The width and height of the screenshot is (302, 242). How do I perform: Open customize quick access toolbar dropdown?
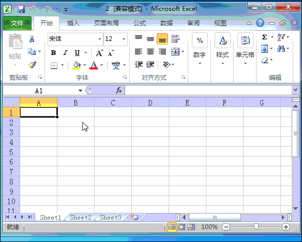pyautogui.click(x=66, y=9)
